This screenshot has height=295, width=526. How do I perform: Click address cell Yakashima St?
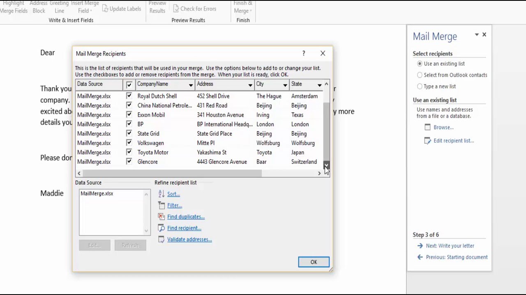212,152
